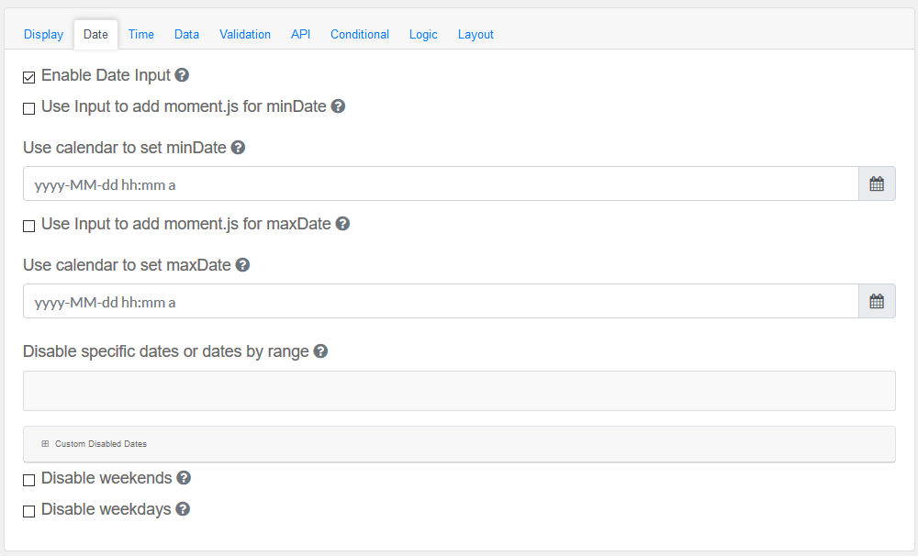Click help icon beside Enable Date Input
This screenshot has height=556, width=918.
click(x=182, y=75)
